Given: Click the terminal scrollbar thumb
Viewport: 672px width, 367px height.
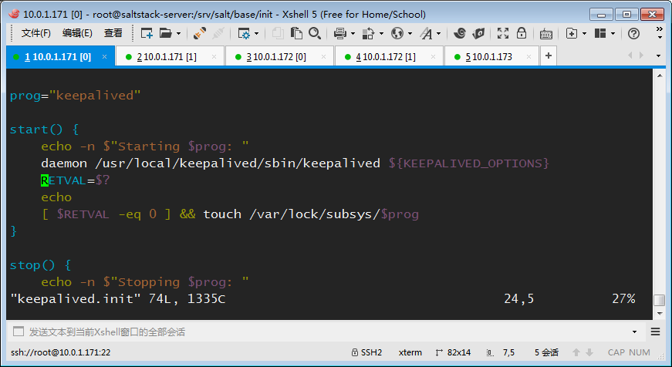Looking at the screenshot, I should tap(659, 300).
